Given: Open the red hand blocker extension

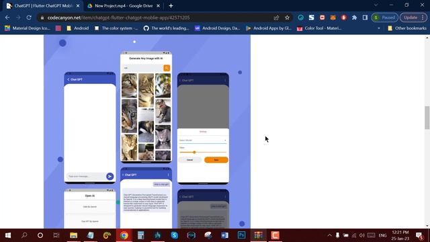Looking at the screenshot, I should click(343, 17).
